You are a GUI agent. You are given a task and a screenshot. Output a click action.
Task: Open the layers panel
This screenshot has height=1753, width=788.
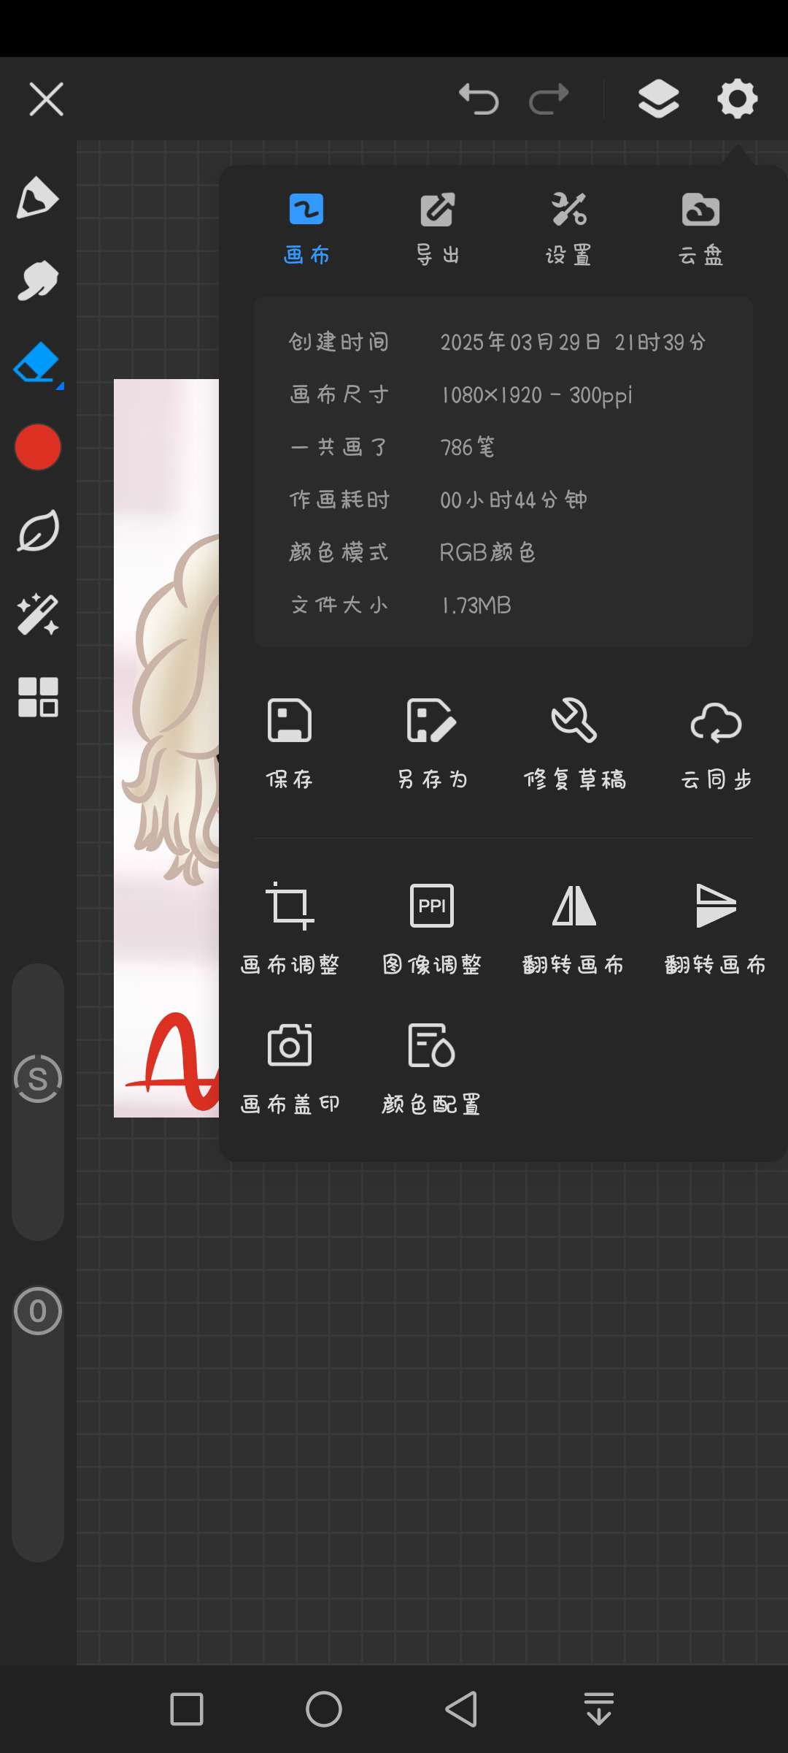tap(659, 99)
